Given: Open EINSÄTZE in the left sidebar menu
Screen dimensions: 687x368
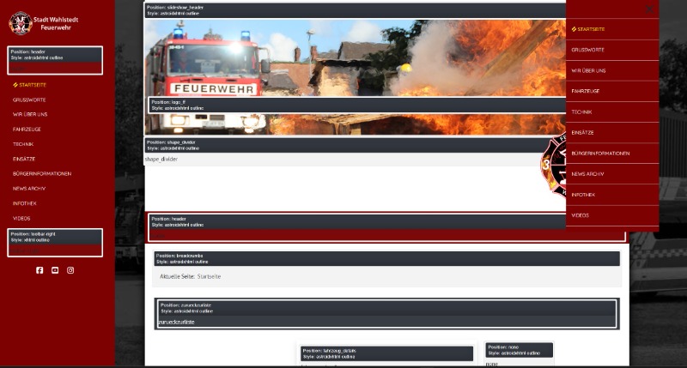Looking at the screenshot, I should pyautogui.click(x=24, y=160).
